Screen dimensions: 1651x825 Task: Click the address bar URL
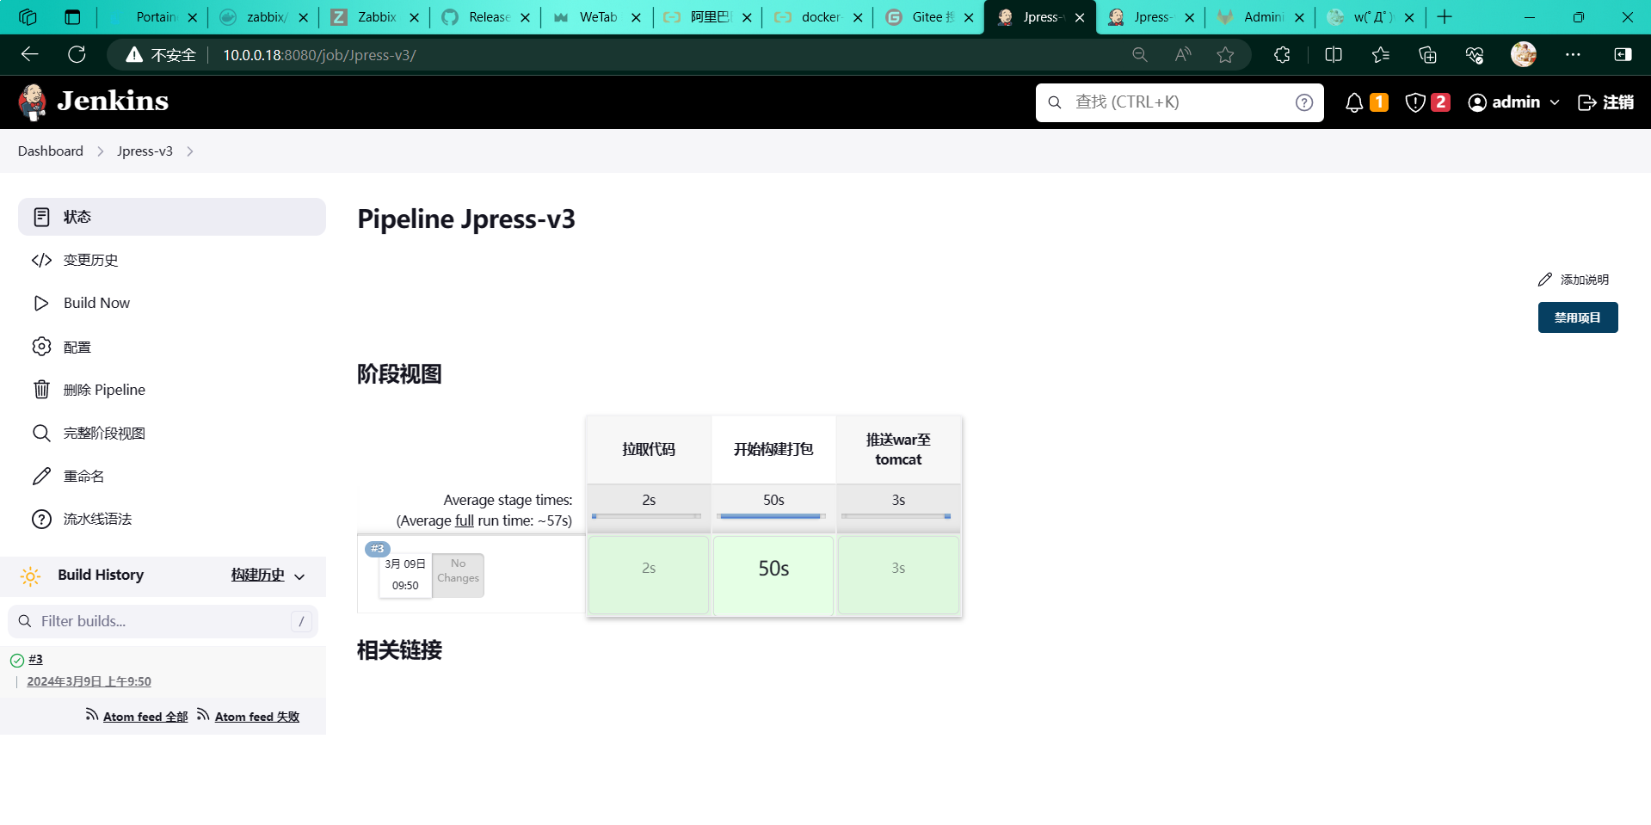pos(319,55)
